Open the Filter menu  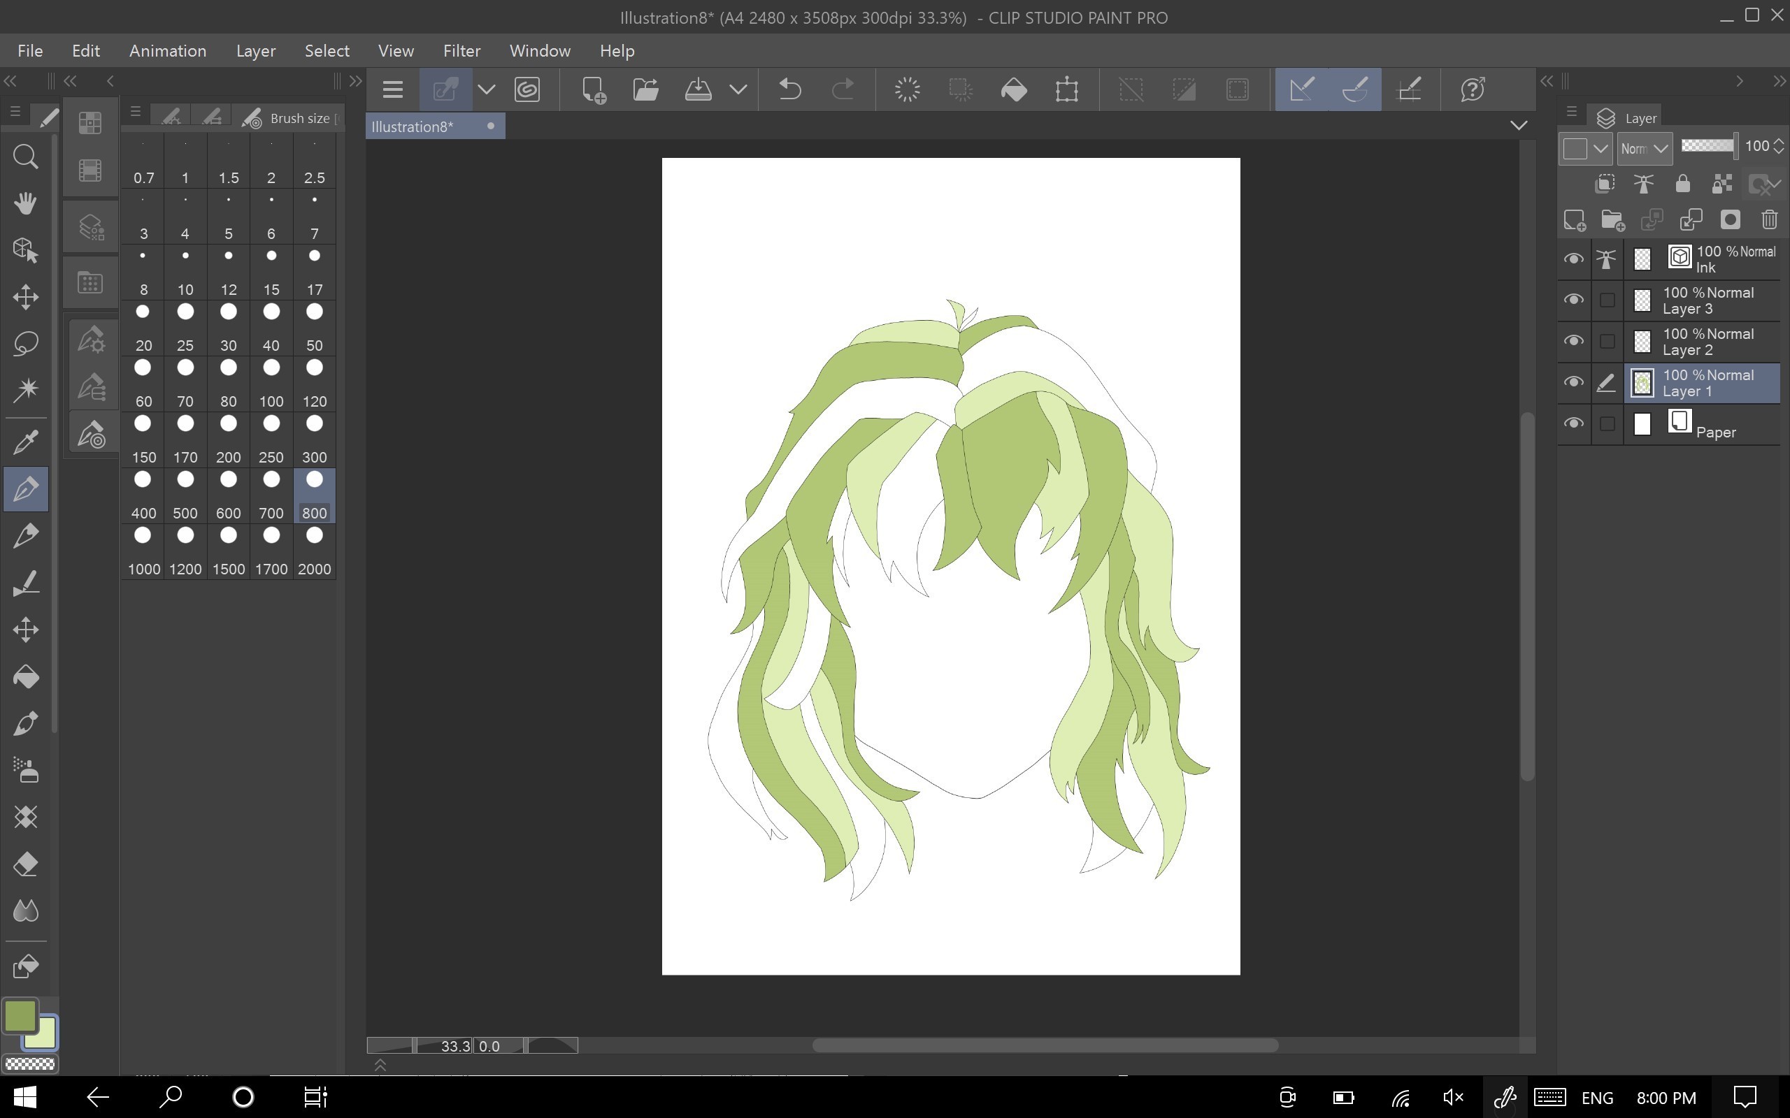[x=461, y=51]
